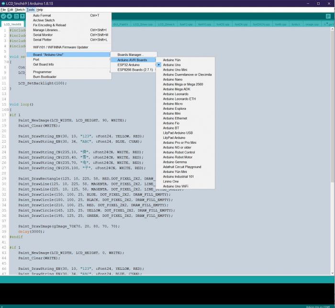Choose Auto Format from Tools menu
335x308 pixels.
tap(68, 15)
